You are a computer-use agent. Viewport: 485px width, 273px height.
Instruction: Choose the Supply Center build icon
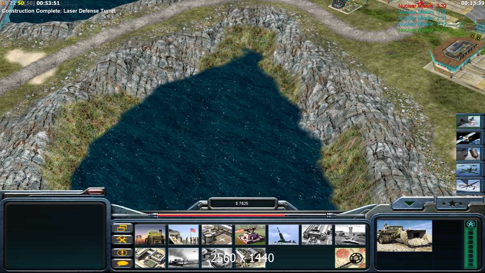click(217, 235)
